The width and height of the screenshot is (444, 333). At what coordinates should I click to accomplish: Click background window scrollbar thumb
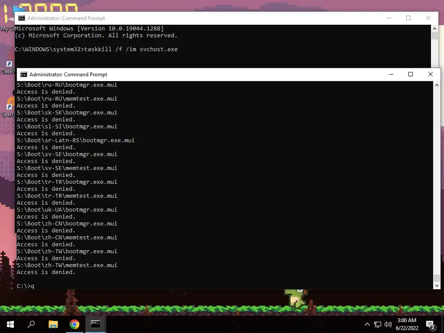pos(434,36)
